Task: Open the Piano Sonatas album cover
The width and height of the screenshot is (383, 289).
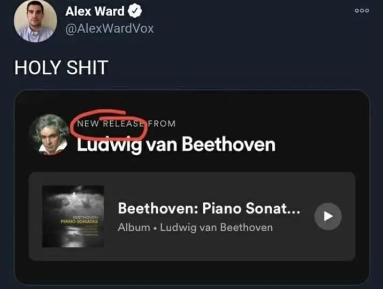Action: (x=73, y=216)
